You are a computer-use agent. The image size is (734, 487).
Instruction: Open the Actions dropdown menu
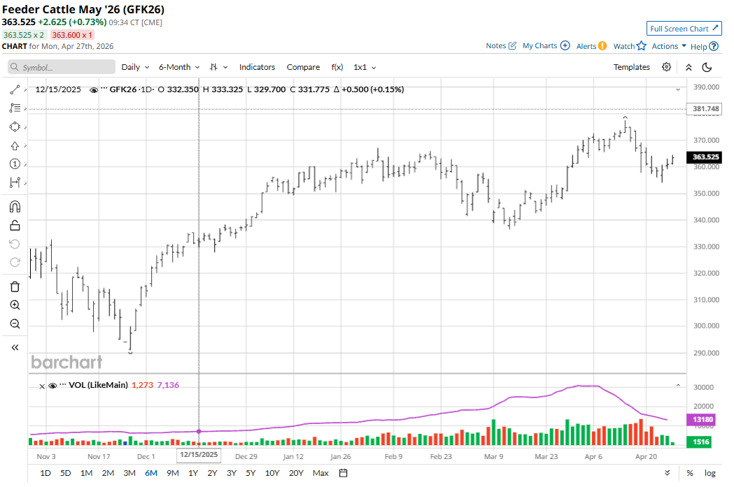pos(669,46)
